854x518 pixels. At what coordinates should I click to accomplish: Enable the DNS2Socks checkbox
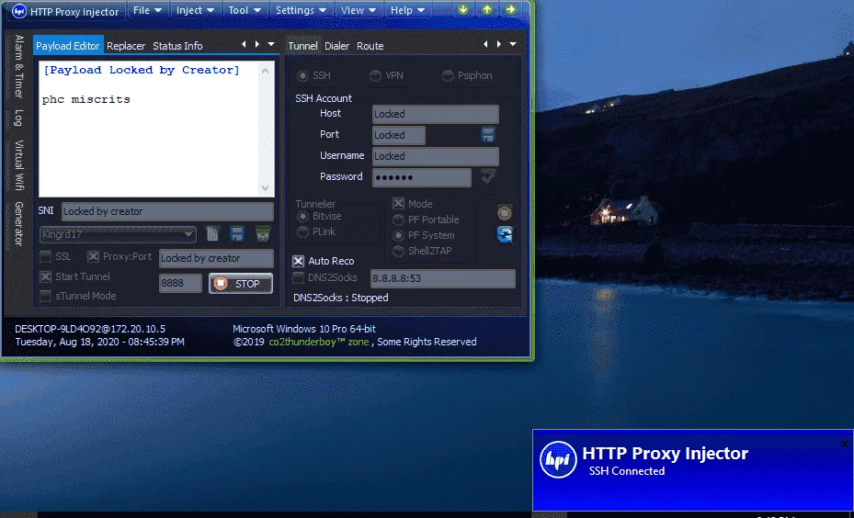(298, 278)
